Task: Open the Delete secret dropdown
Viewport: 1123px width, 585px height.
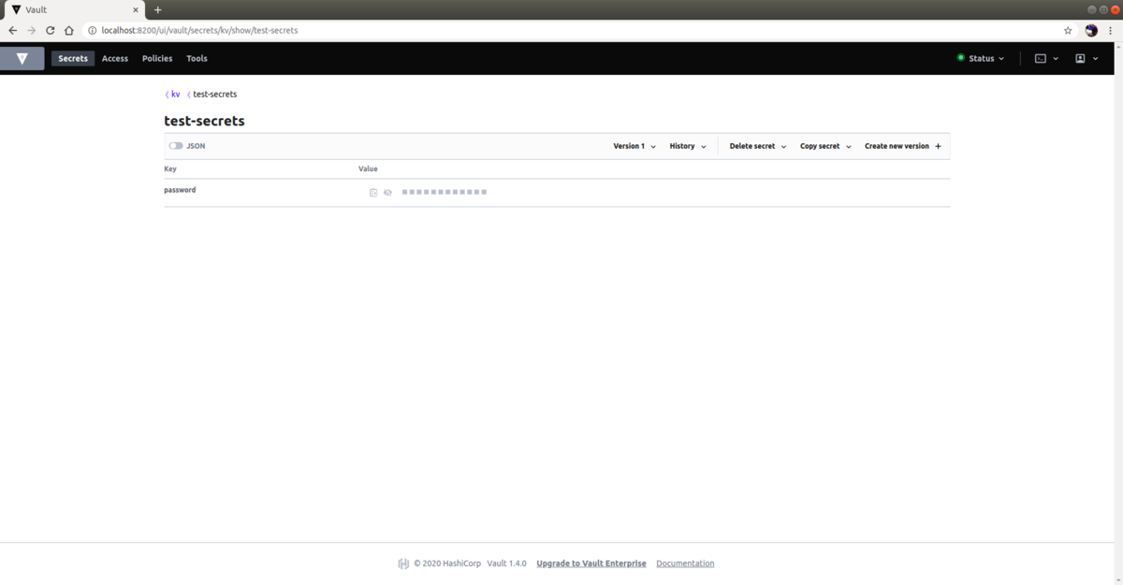Action: (757, 146)
